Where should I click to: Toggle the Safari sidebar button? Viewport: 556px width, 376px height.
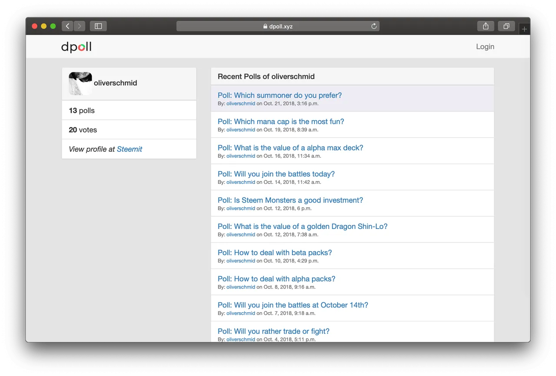98,26
